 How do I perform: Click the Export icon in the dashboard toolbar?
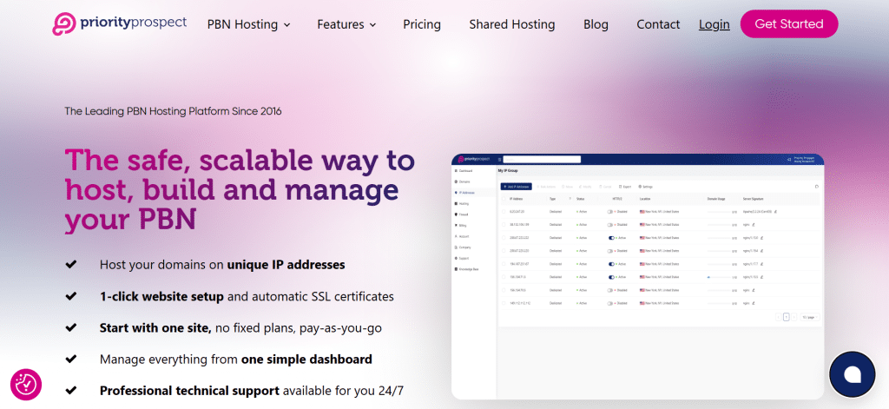pyautogui.click(x=620, y=187)
